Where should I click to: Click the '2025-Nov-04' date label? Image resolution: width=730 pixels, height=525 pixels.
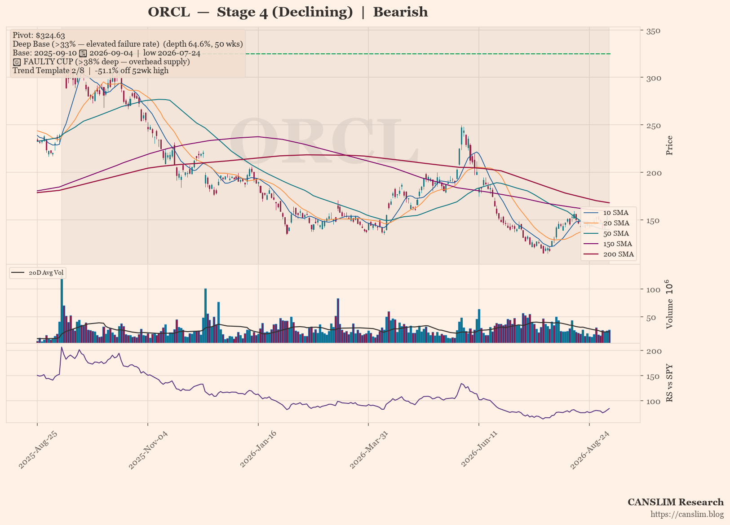(149, 450)
